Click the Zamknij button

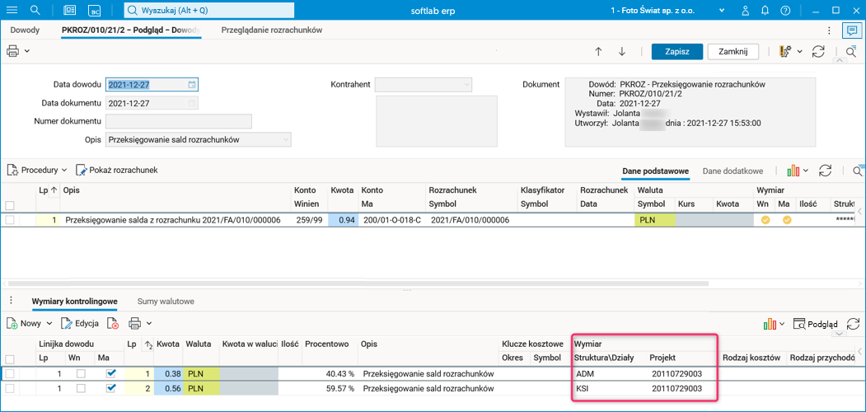738,51
